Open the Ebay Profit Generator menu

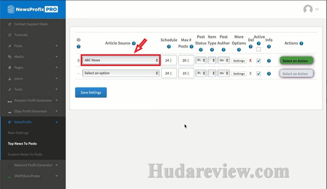pyautogui.click(x=33, y=111)
